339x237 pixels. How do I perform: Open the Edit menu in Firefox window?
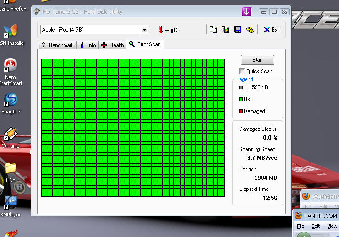click(316, 226)
